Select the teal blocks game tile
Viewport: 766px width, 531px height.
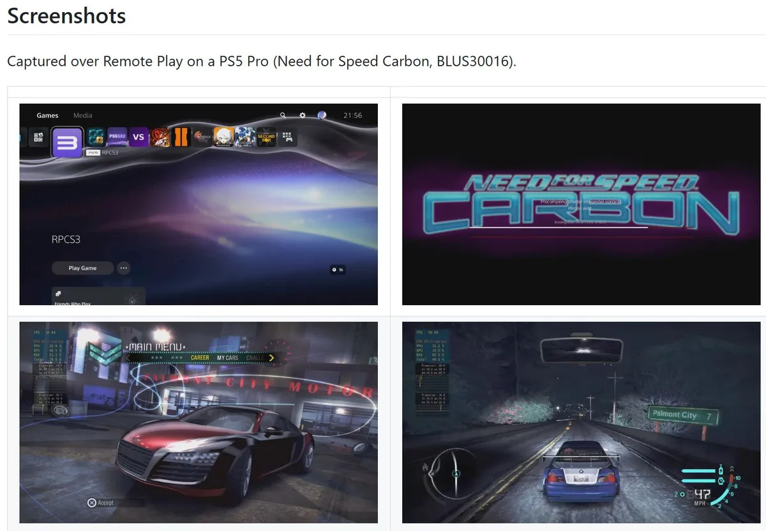coord(96,137)
